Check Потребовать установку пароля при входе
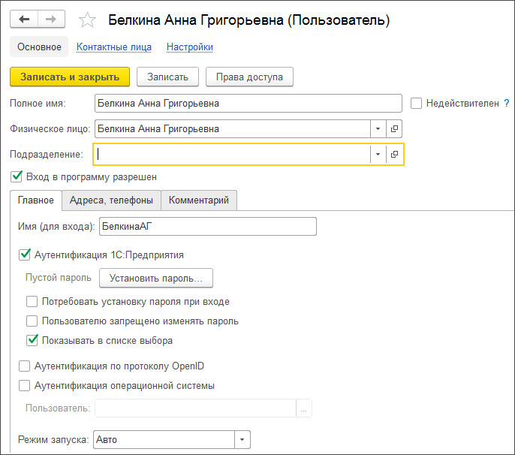 pyautogui.click(x=32, y=302)
